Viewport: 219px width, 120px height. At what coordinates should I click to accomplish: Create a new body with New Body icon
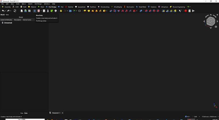click(35, 11)
